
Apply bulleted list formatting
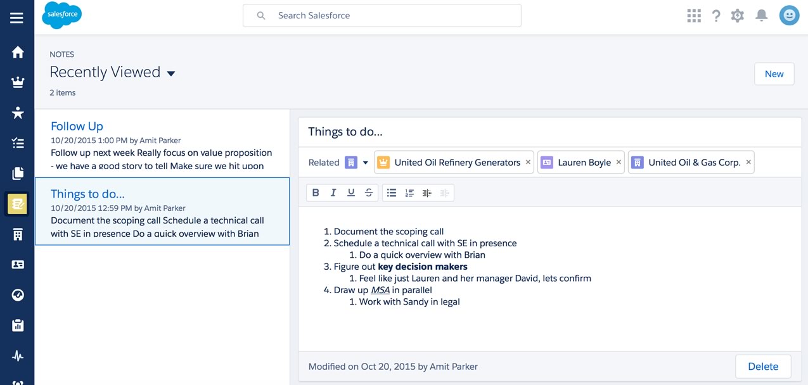pos(392,193)
